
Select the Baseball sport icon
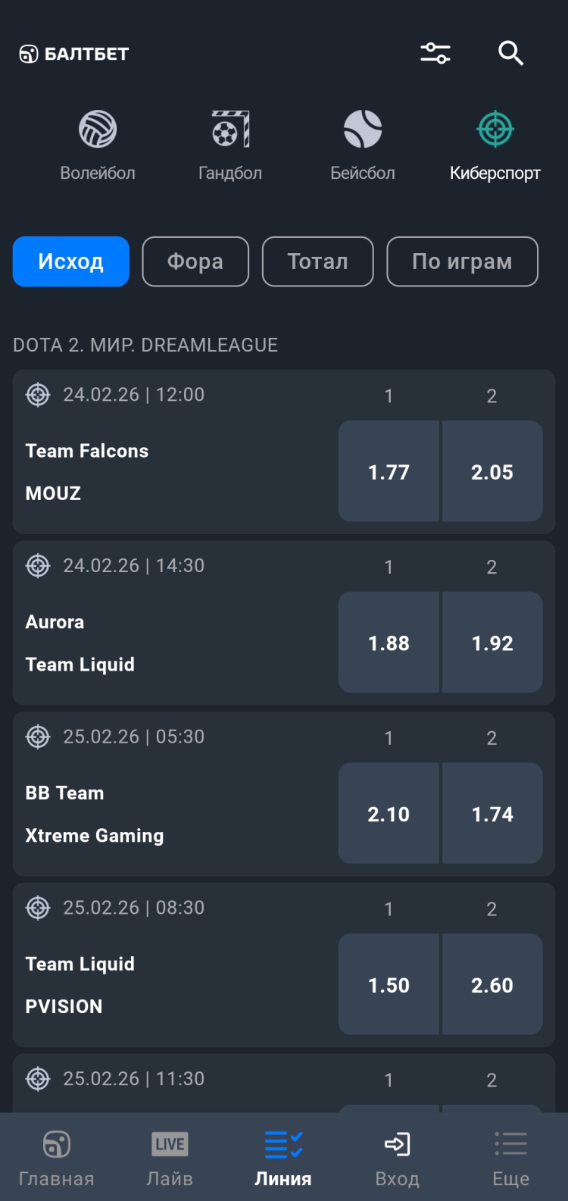coord(363,130)
